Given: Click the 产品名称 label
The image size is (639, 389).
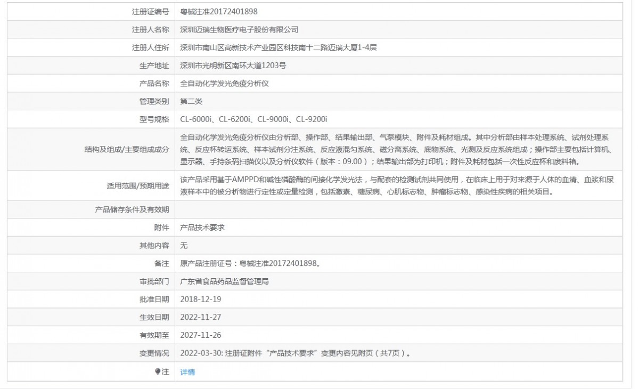Looking at the screenshot, I should pos(154,84).
